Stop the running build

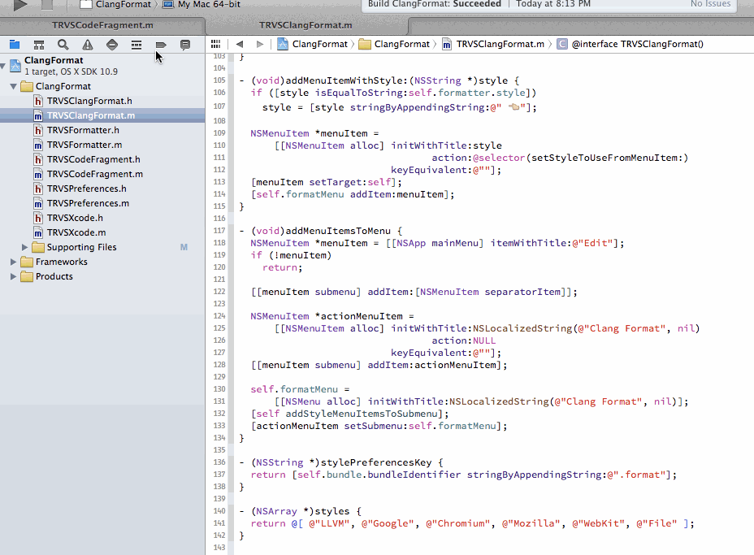tap(46, 5)
